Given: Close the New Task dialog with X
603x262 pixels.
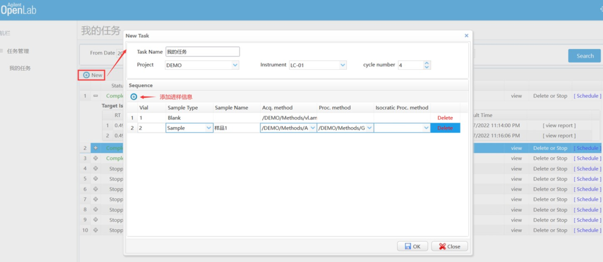Looking at the screenshot, I should pyautogui.click(x=466, y=35).
